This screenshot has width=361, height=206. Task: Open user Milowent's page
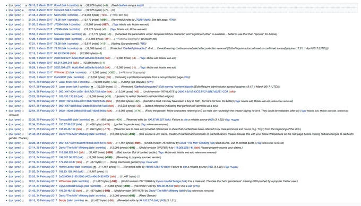59,34
